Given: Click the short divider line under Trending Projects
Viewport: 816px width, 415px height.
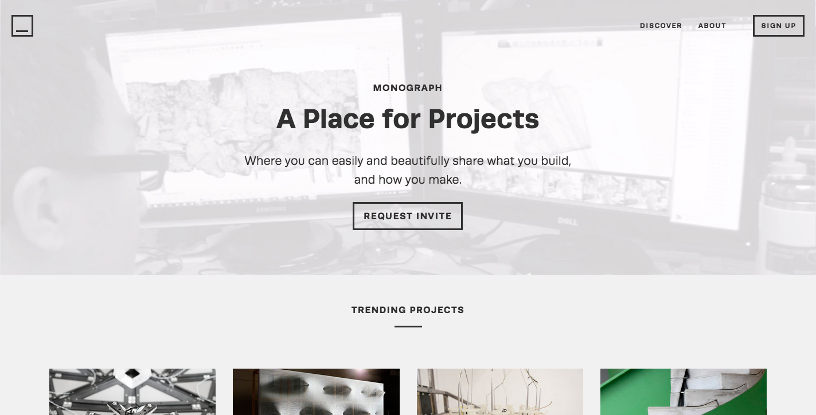Looking at the screenshot, I should (x=408, y=326).
